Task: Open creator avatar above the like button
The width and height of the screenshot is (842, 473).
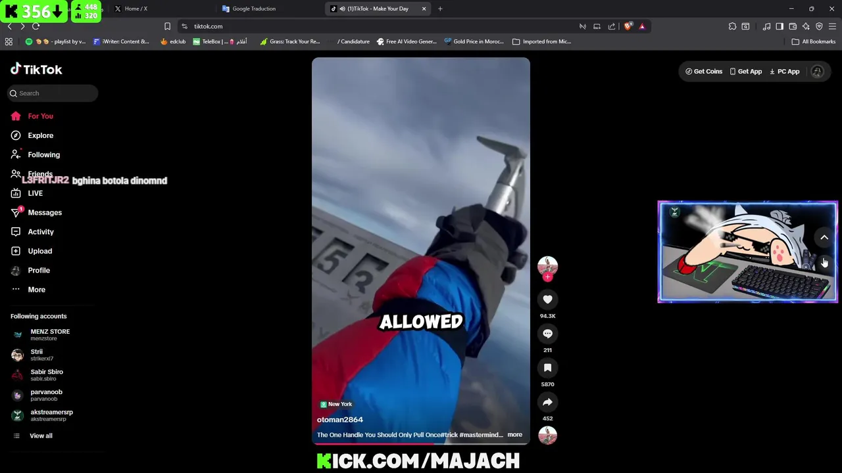Action: [547, 265]
